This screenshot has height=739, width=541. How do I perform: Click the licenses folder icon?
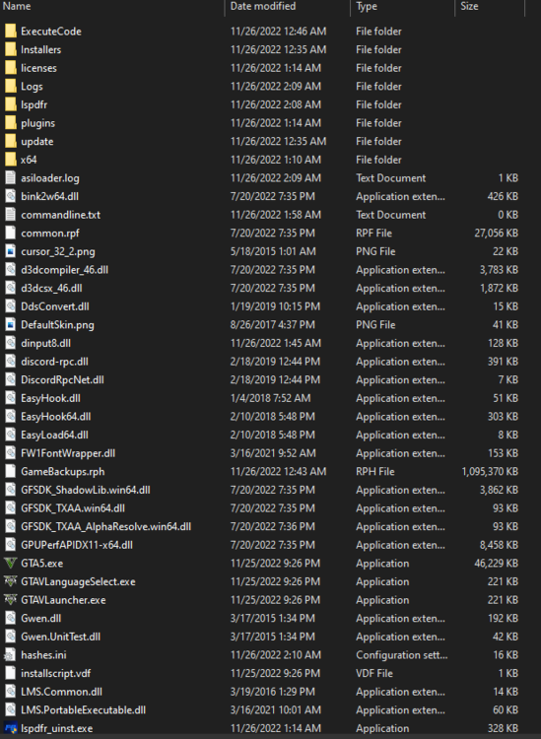[11, 68]
